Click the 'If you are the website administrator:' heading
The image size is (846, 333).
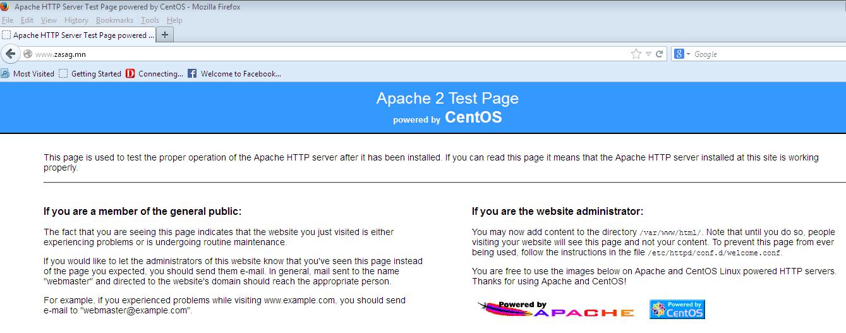557,212
